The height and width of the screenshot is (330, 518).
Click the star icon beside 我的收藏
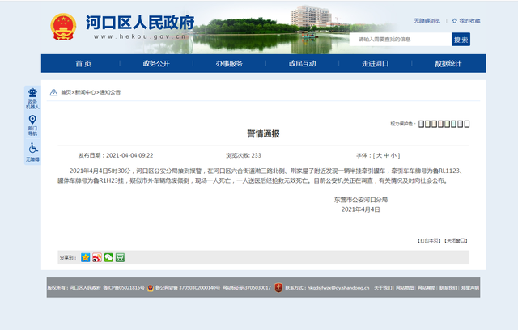pos(455,21)
